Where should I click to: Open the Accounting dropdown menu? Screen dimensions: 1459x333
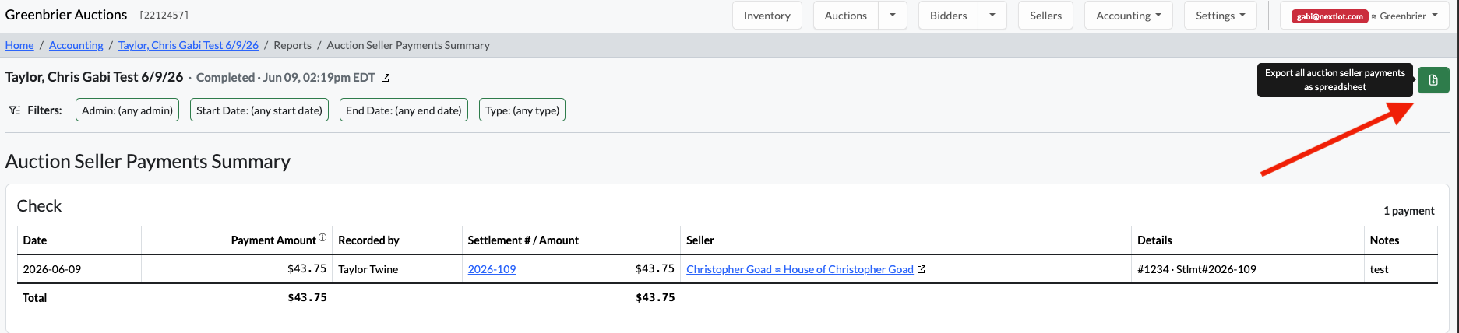click(1128, 16)
